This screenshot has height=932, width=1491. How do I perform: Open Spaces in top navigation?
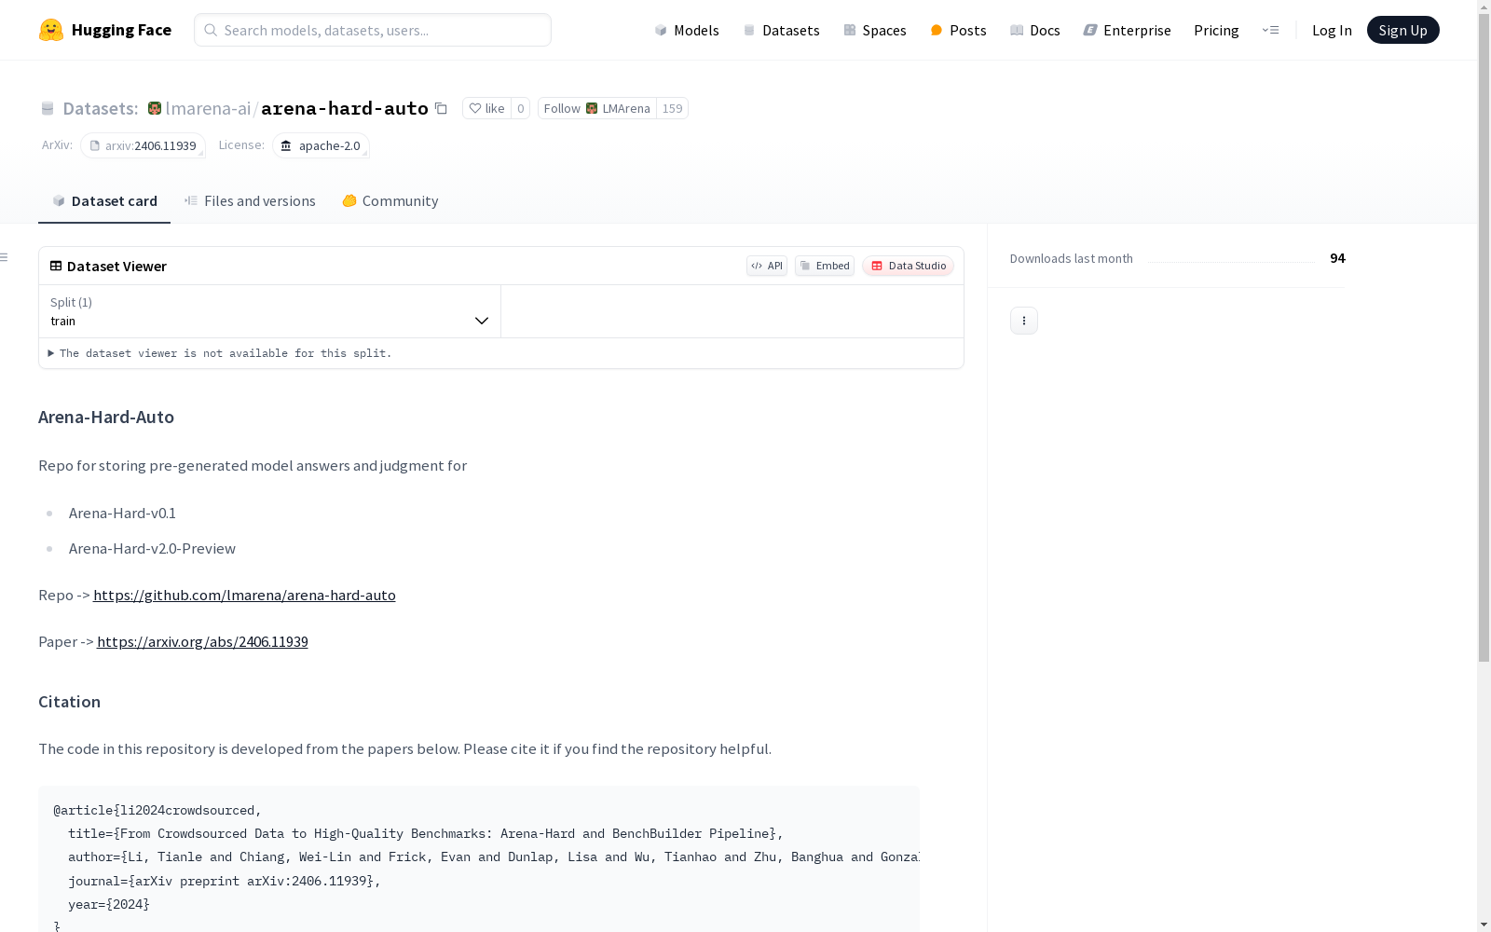[875, 30]
